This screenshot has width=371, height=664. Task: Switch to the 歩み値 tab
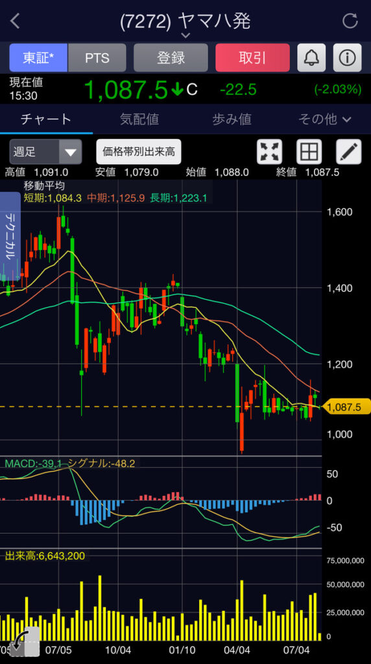coord(232,119)
